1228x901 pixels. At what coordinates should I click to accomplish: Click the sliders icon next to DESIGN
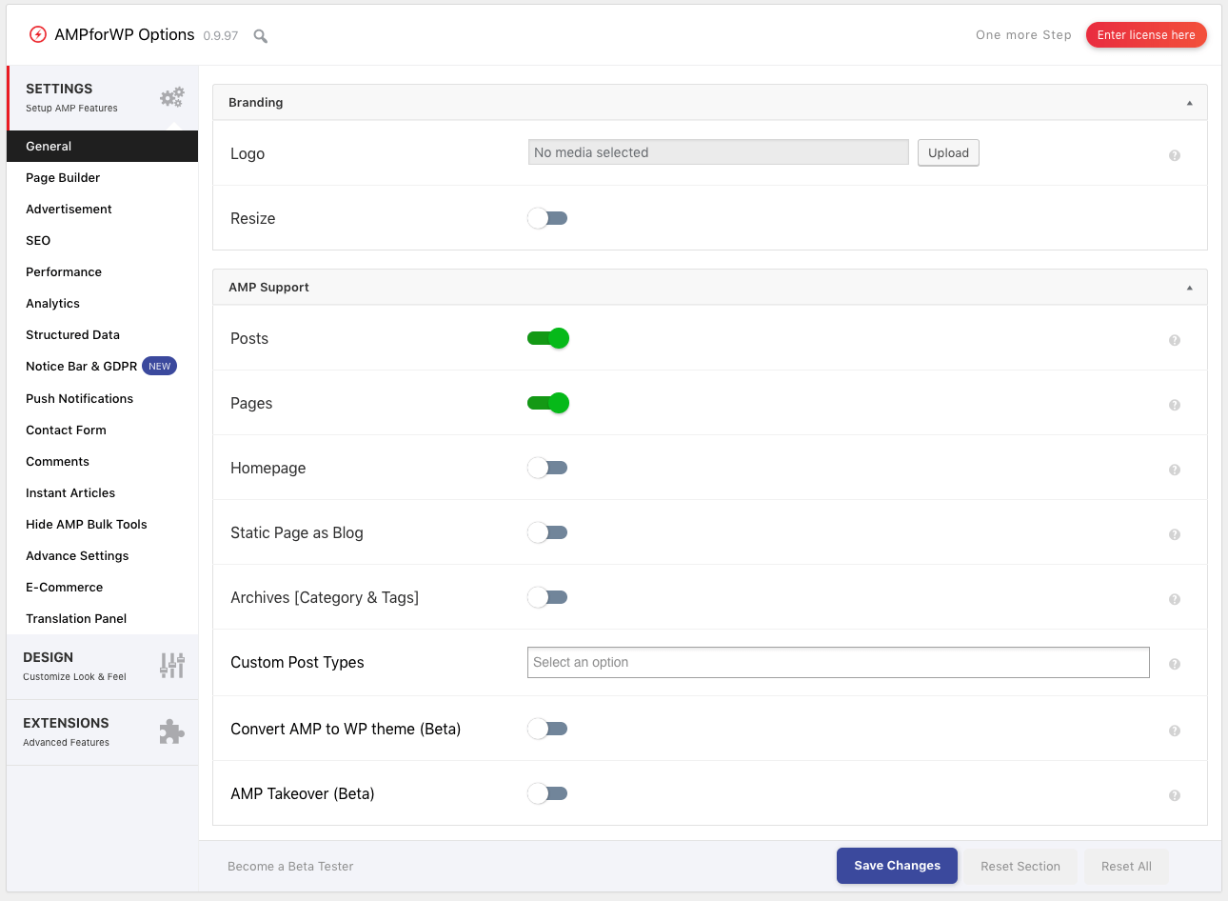(x=172, y=665)
